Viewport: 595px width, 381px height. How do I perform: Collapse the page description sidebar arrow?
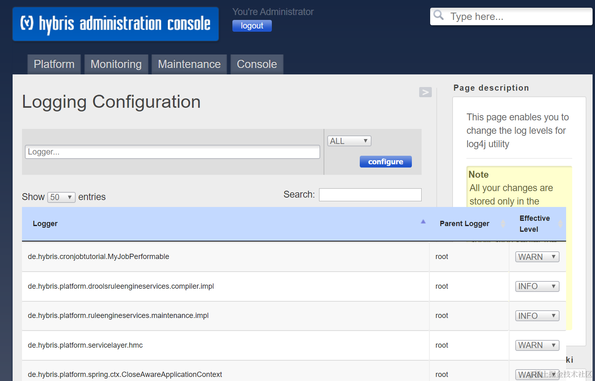pyautogui.click(x=425, y=92)
